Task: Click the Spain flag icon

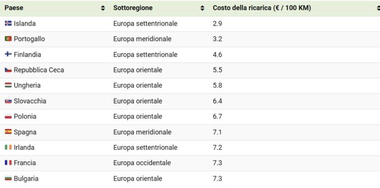Action: (8, 132)
